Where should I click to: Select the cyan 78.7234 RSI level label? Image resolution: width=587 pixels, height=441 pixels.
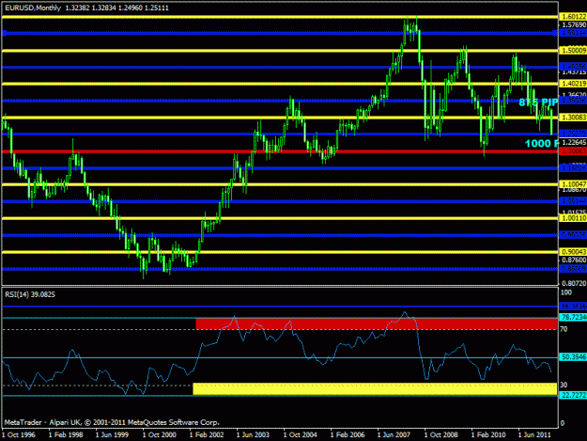click(x=573, y=318)
